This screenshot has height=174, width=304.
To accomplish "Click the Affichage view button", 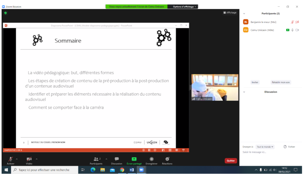I will coord(230,13).
